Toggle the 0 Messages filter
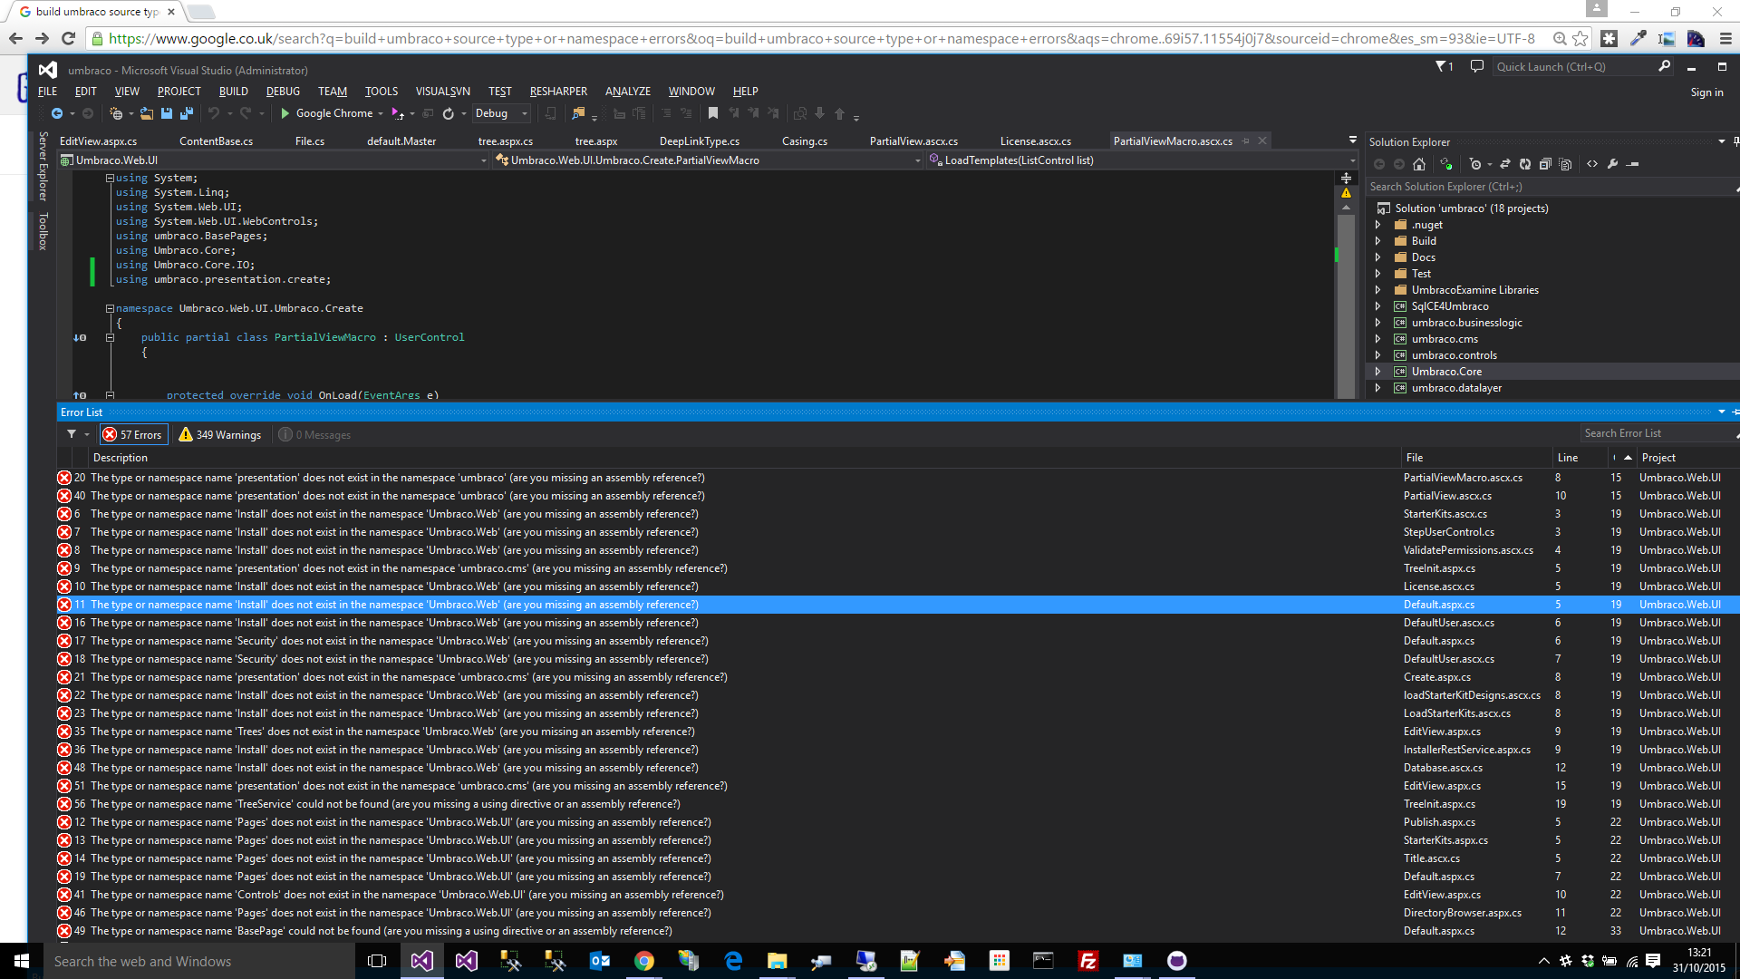Image resolution: width=1740 pixels, height=979 pixels. tap(315, 434)
